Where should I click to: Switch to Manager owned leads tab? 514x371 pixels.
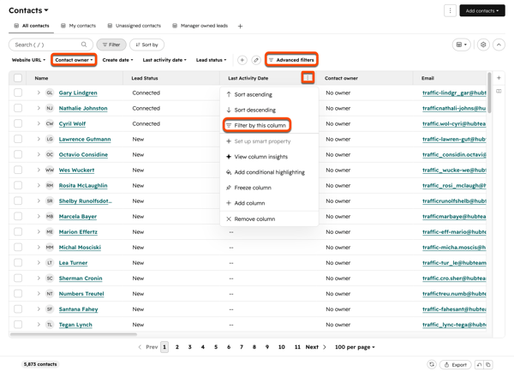tap(200, 26)
